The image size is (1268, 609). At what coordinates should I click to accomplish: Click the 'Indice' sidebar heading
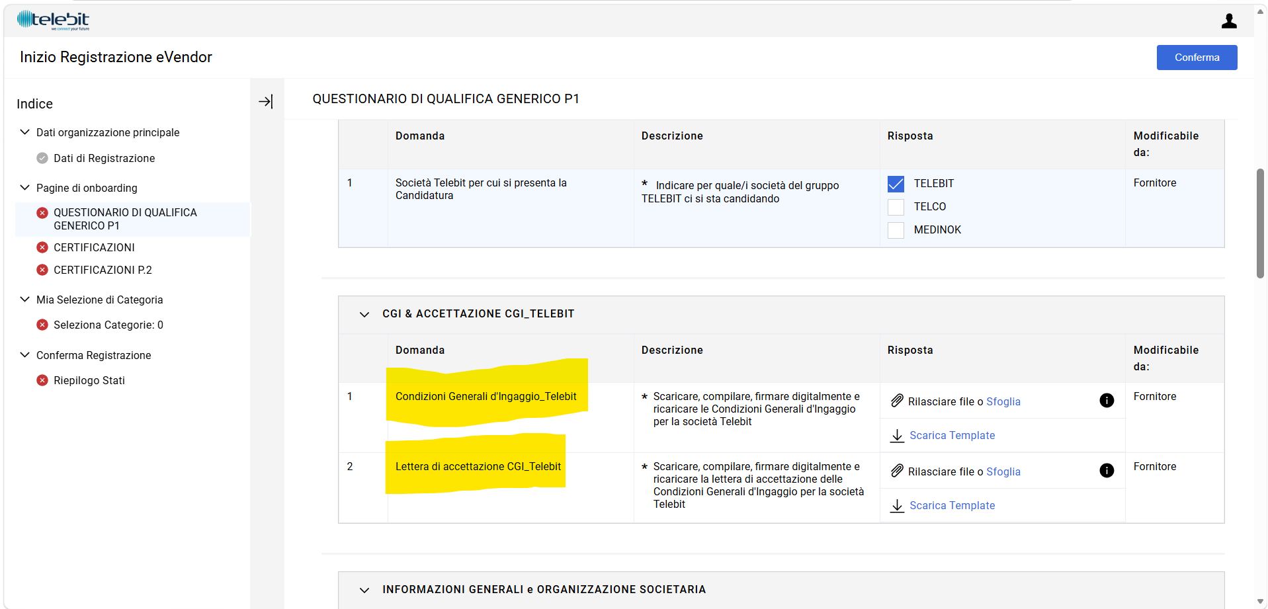[34, 104]
